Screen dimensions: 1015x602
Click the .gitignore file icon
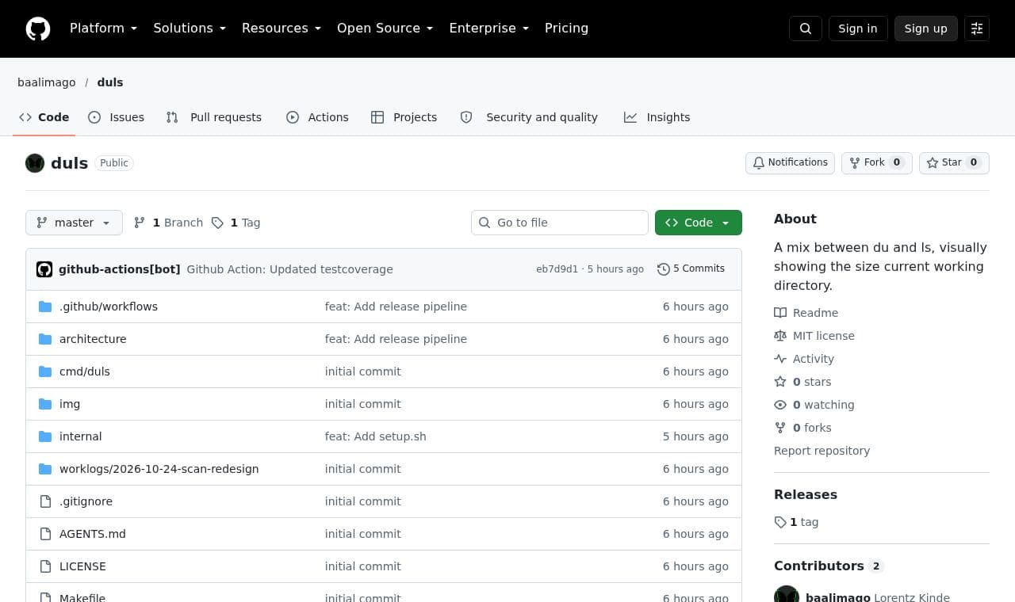(45, 501)
